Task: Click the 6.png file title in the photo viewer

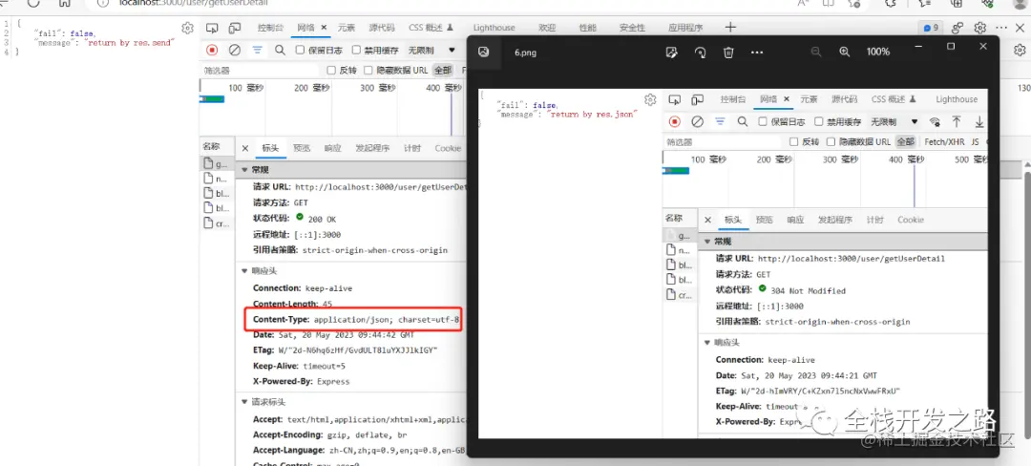Action: pos(525,53)
